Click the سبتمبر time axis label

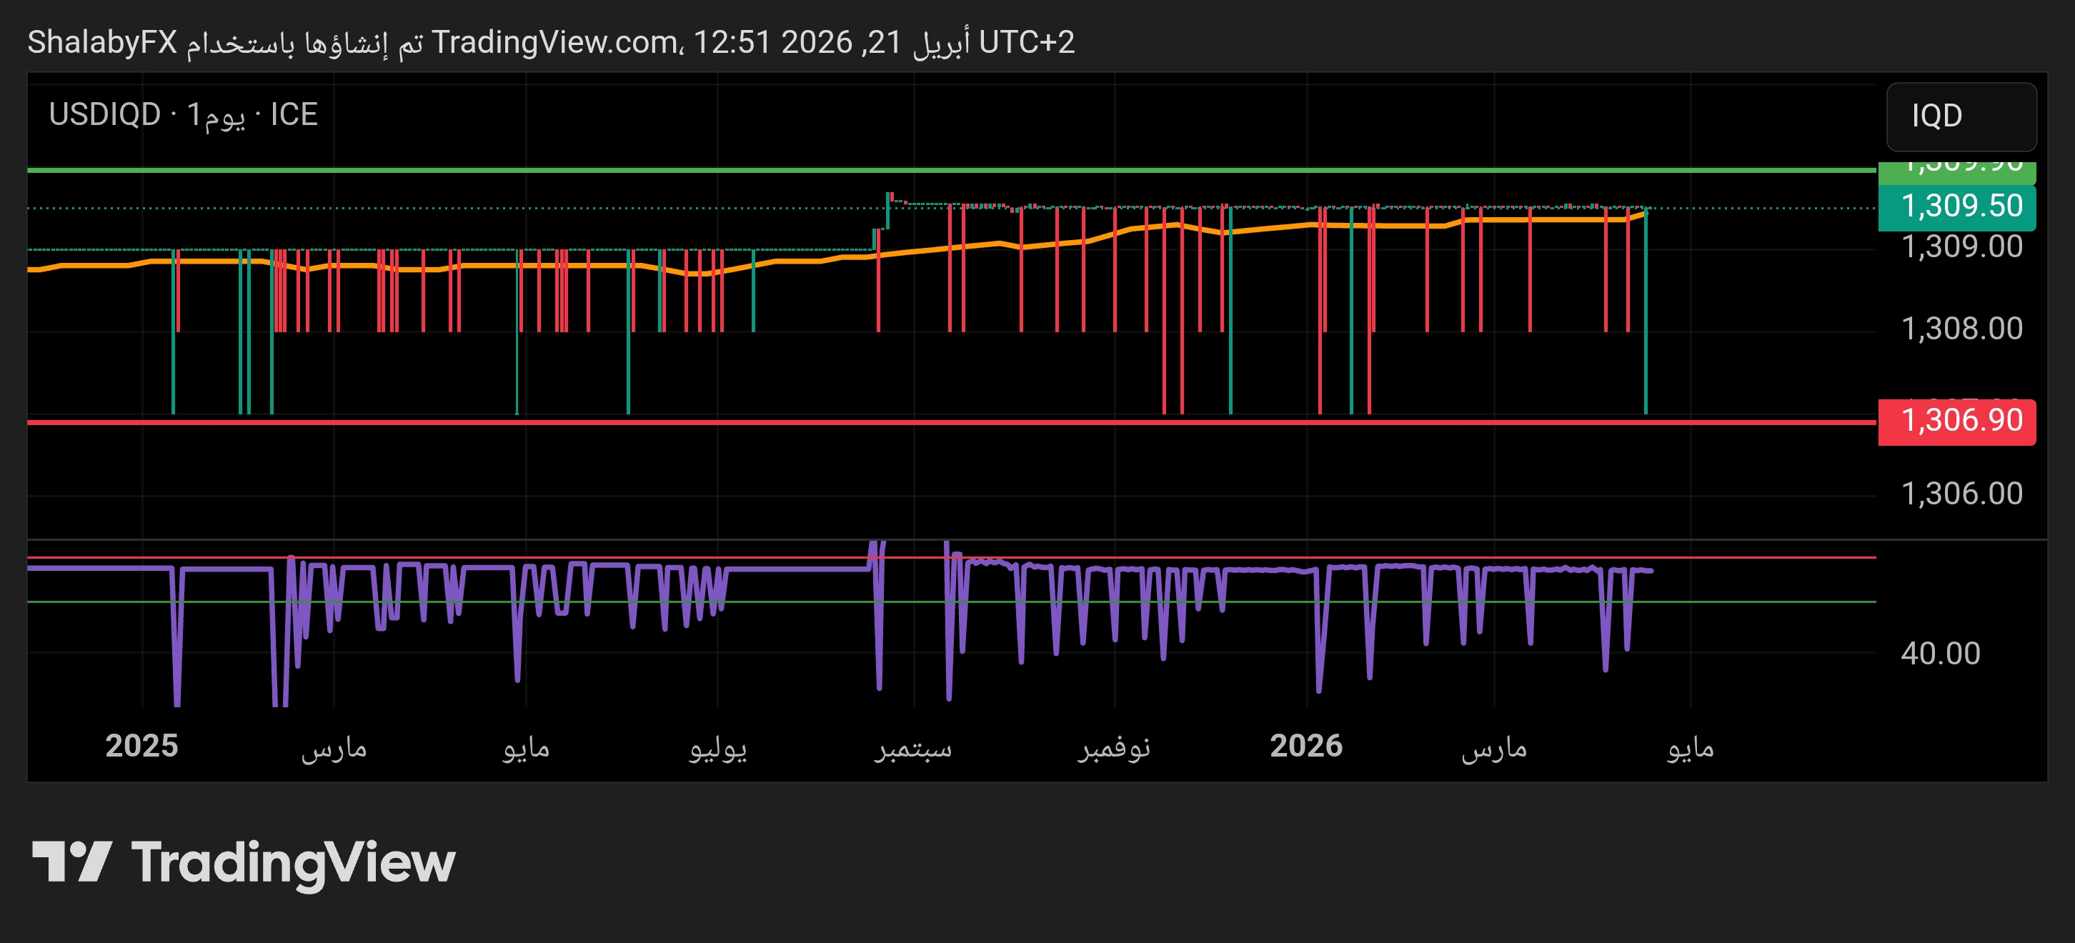pos(913,748)
